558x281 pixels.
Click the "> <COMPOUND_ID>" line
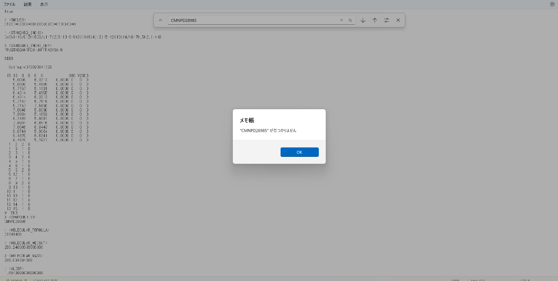(x=20, y=217)
